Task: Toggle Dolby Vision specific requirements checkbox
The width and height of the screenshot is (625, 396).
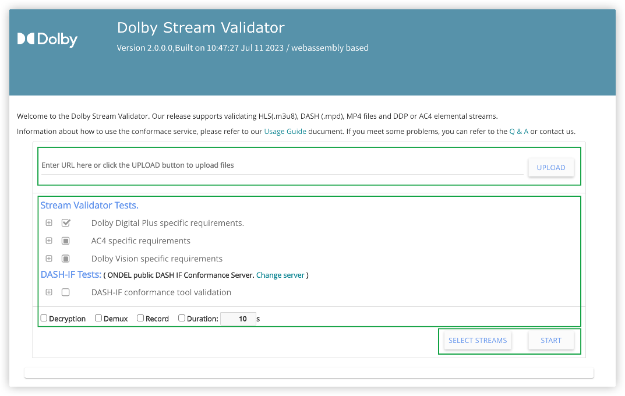Action: (x=66, y=259)
